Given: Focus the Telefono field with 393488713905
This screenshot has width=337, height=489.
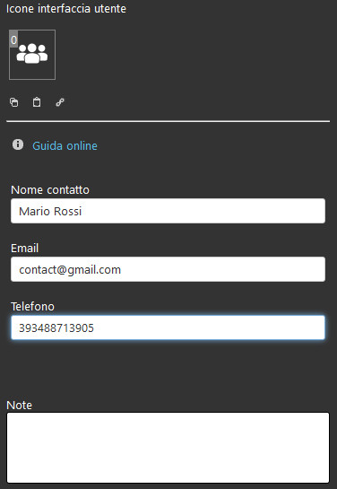Looking at the screenshot, I should tap(168, 327).
